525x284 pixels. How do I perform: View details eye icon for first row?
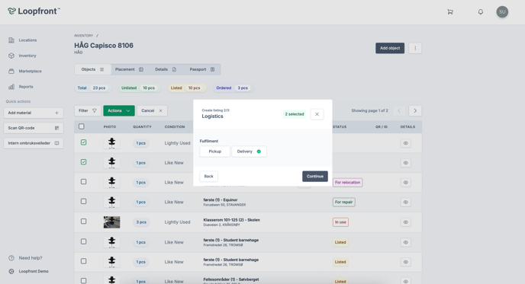point(405,143)
